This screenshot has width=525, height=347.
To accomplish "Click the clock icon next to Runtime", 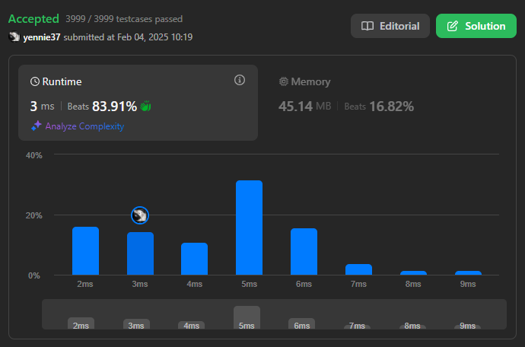I will pyautogui.click(x=35, y=81).
